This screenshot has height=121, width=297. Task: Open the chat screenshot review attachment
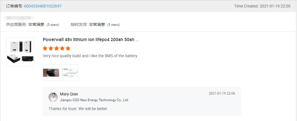click(x=70, y=73)
